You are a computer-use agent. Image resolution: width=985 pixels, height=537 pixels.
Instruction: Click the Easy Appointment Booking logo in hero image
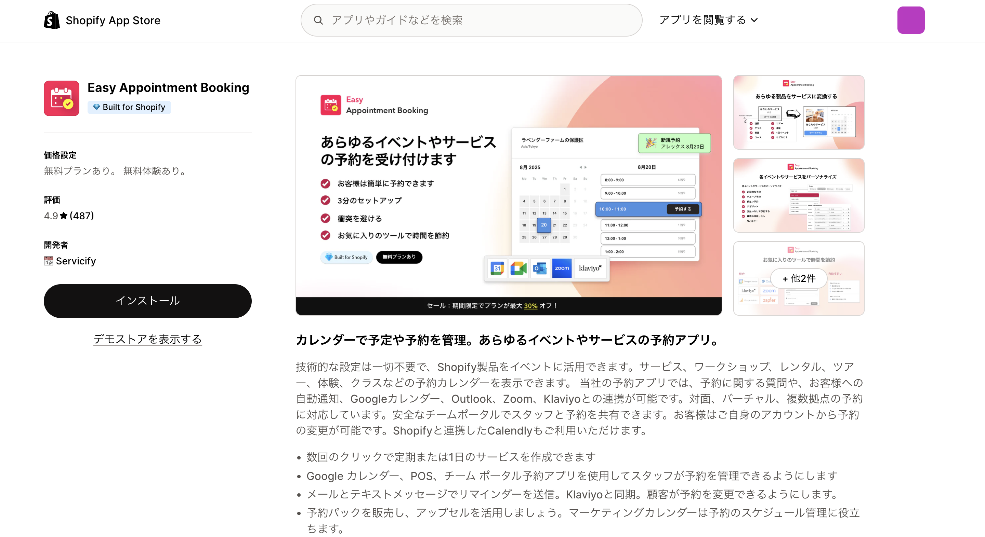point(374,105)
